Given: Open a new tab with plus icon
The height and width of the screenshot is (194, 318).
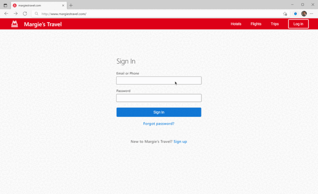Looking at the screenshot, I should point(71,5).
